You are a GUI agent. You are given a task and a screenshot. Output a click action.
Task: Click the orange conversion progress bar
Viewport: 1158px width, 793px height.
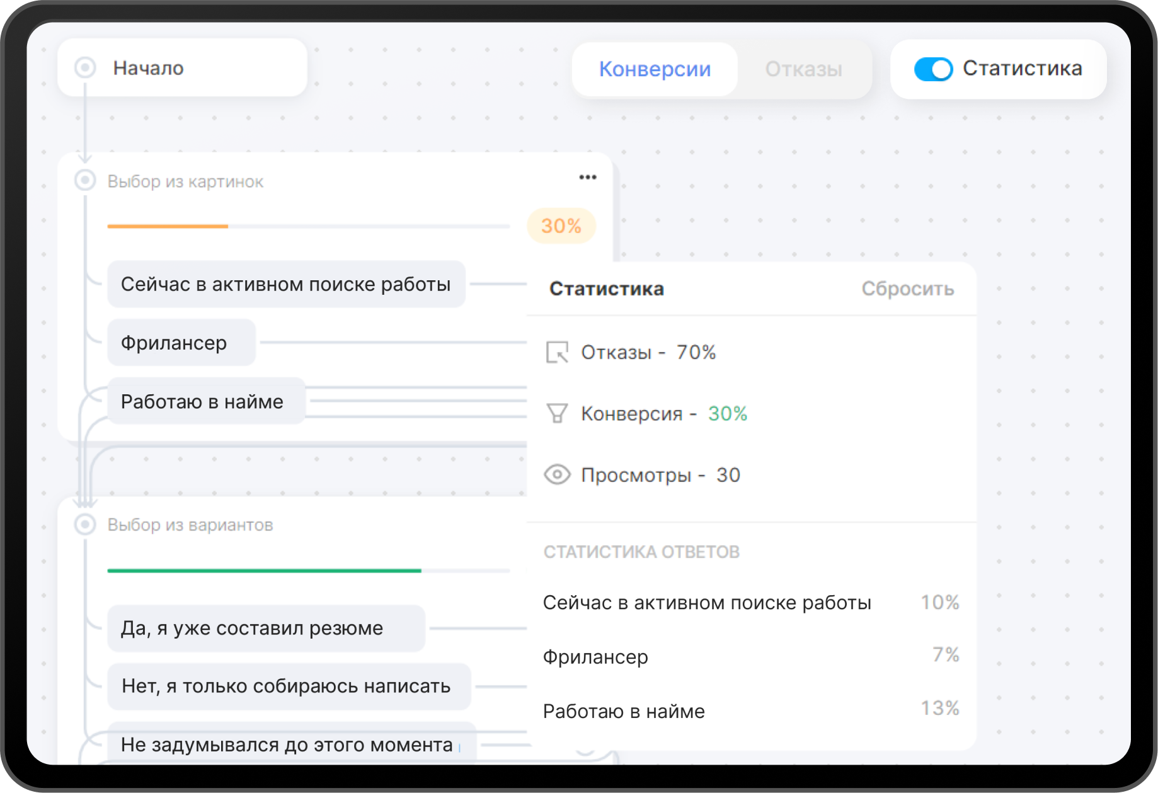click(168, 226)
